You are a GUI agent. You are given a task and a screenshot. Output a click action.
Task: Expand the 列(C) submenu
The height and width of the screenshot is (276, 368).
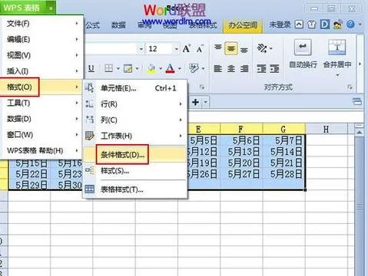tap(135, 120)
